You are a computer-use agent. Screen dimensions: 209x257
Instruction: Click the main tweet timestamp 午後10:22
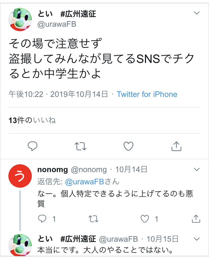pyautogui.click(x=26, y=94)
